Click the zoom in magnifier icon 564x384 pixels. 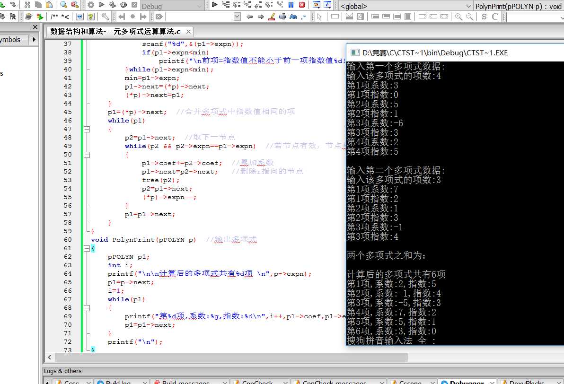(458, 16)
